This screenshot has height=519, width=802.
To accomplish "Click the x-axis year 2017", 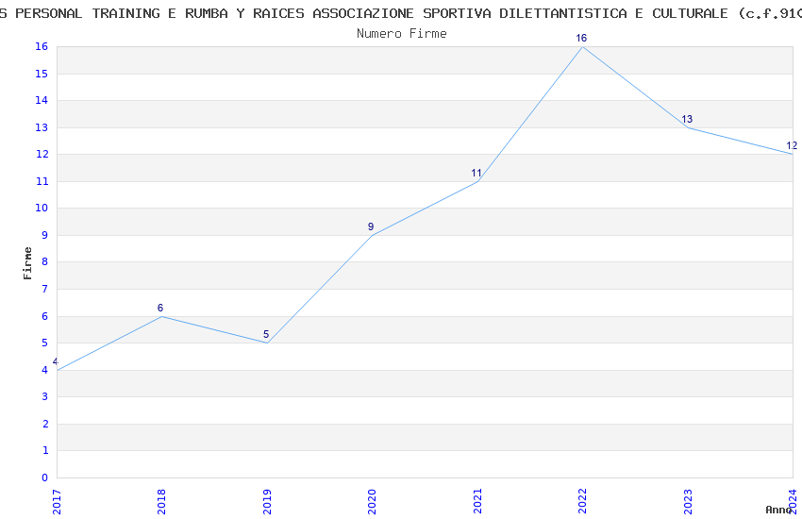I will tap(57, 502).
